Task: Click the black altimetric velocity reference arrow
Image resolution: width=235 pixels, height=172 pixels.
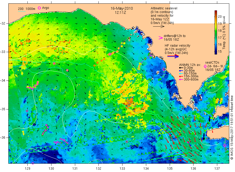Action: 159,27
